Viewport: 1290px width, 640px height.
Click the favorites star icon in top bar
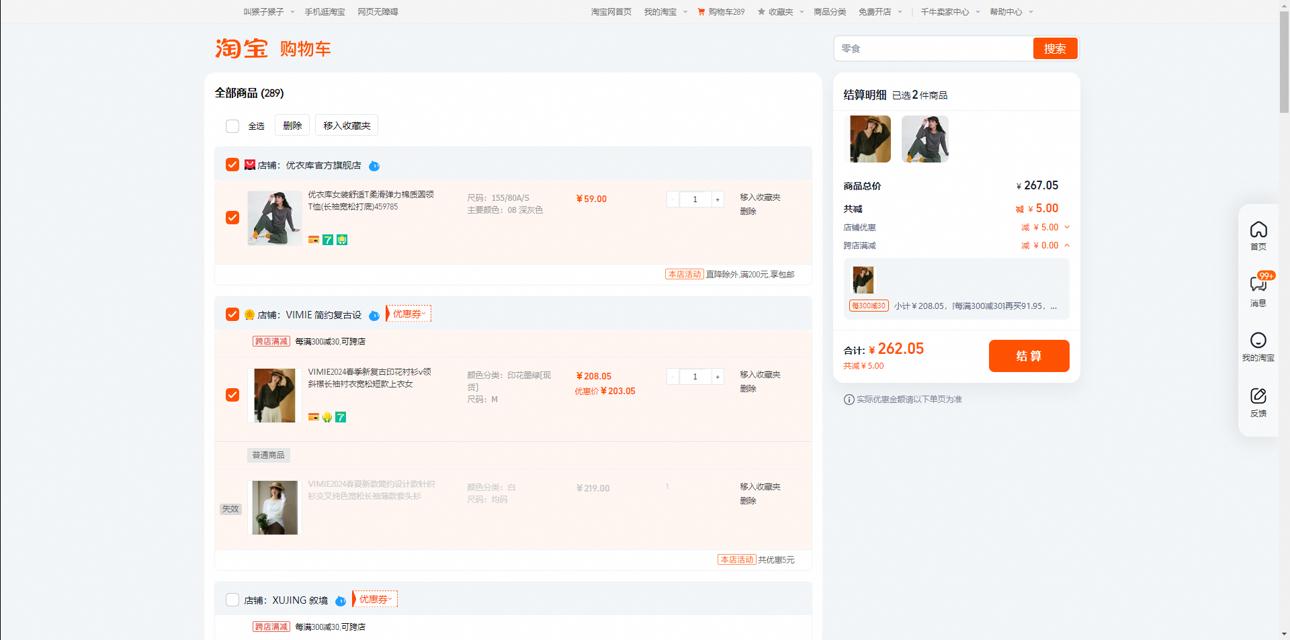(761, 12)
